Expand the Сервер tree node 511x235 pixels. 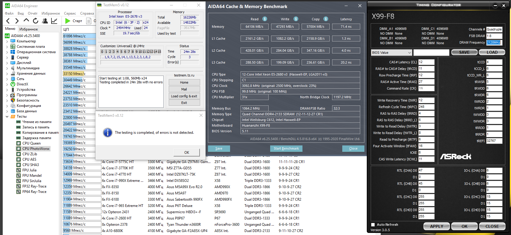[x=7, y=57]
